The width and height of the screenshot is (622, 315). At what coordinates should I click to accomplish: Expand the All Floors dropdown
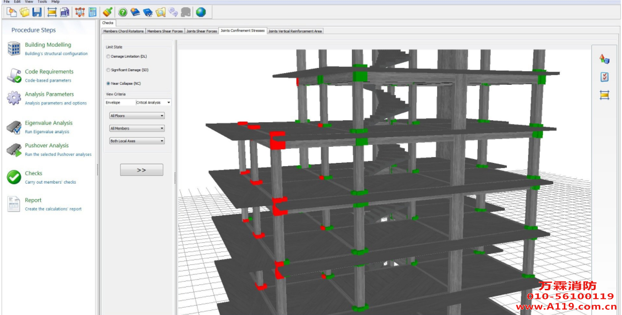[x=137, y=116]
